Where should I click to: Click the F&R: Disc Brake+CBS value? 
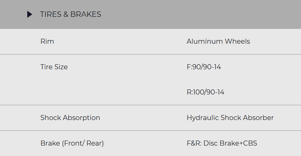[222, 143]
